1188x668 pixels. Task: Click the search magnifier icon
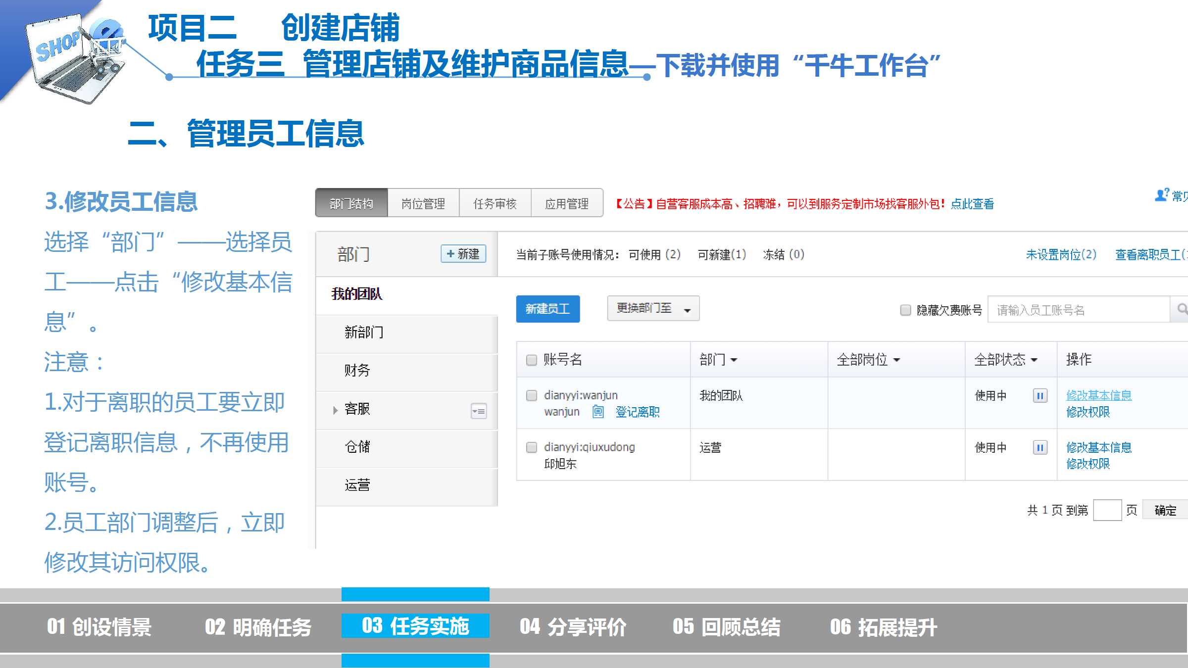[x=1182, y=309]
